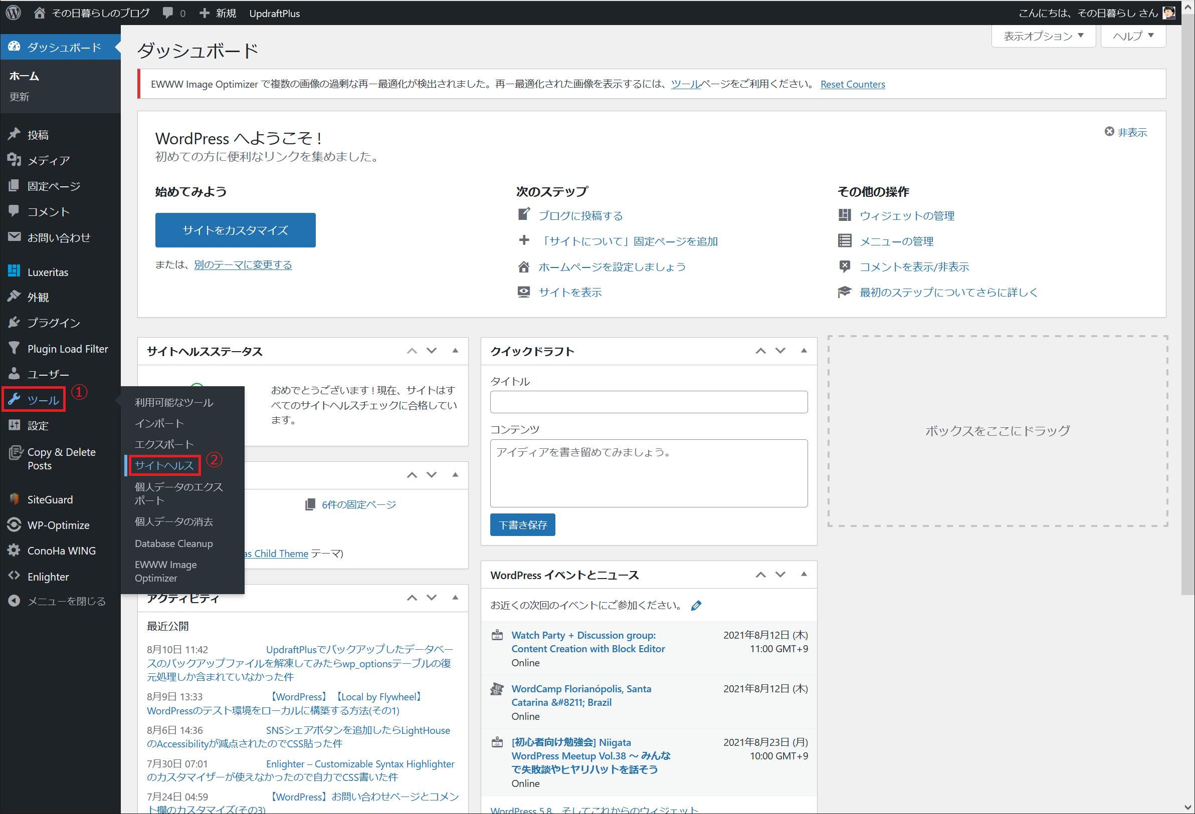Open the comments bubble icon in admin bar

167,13
